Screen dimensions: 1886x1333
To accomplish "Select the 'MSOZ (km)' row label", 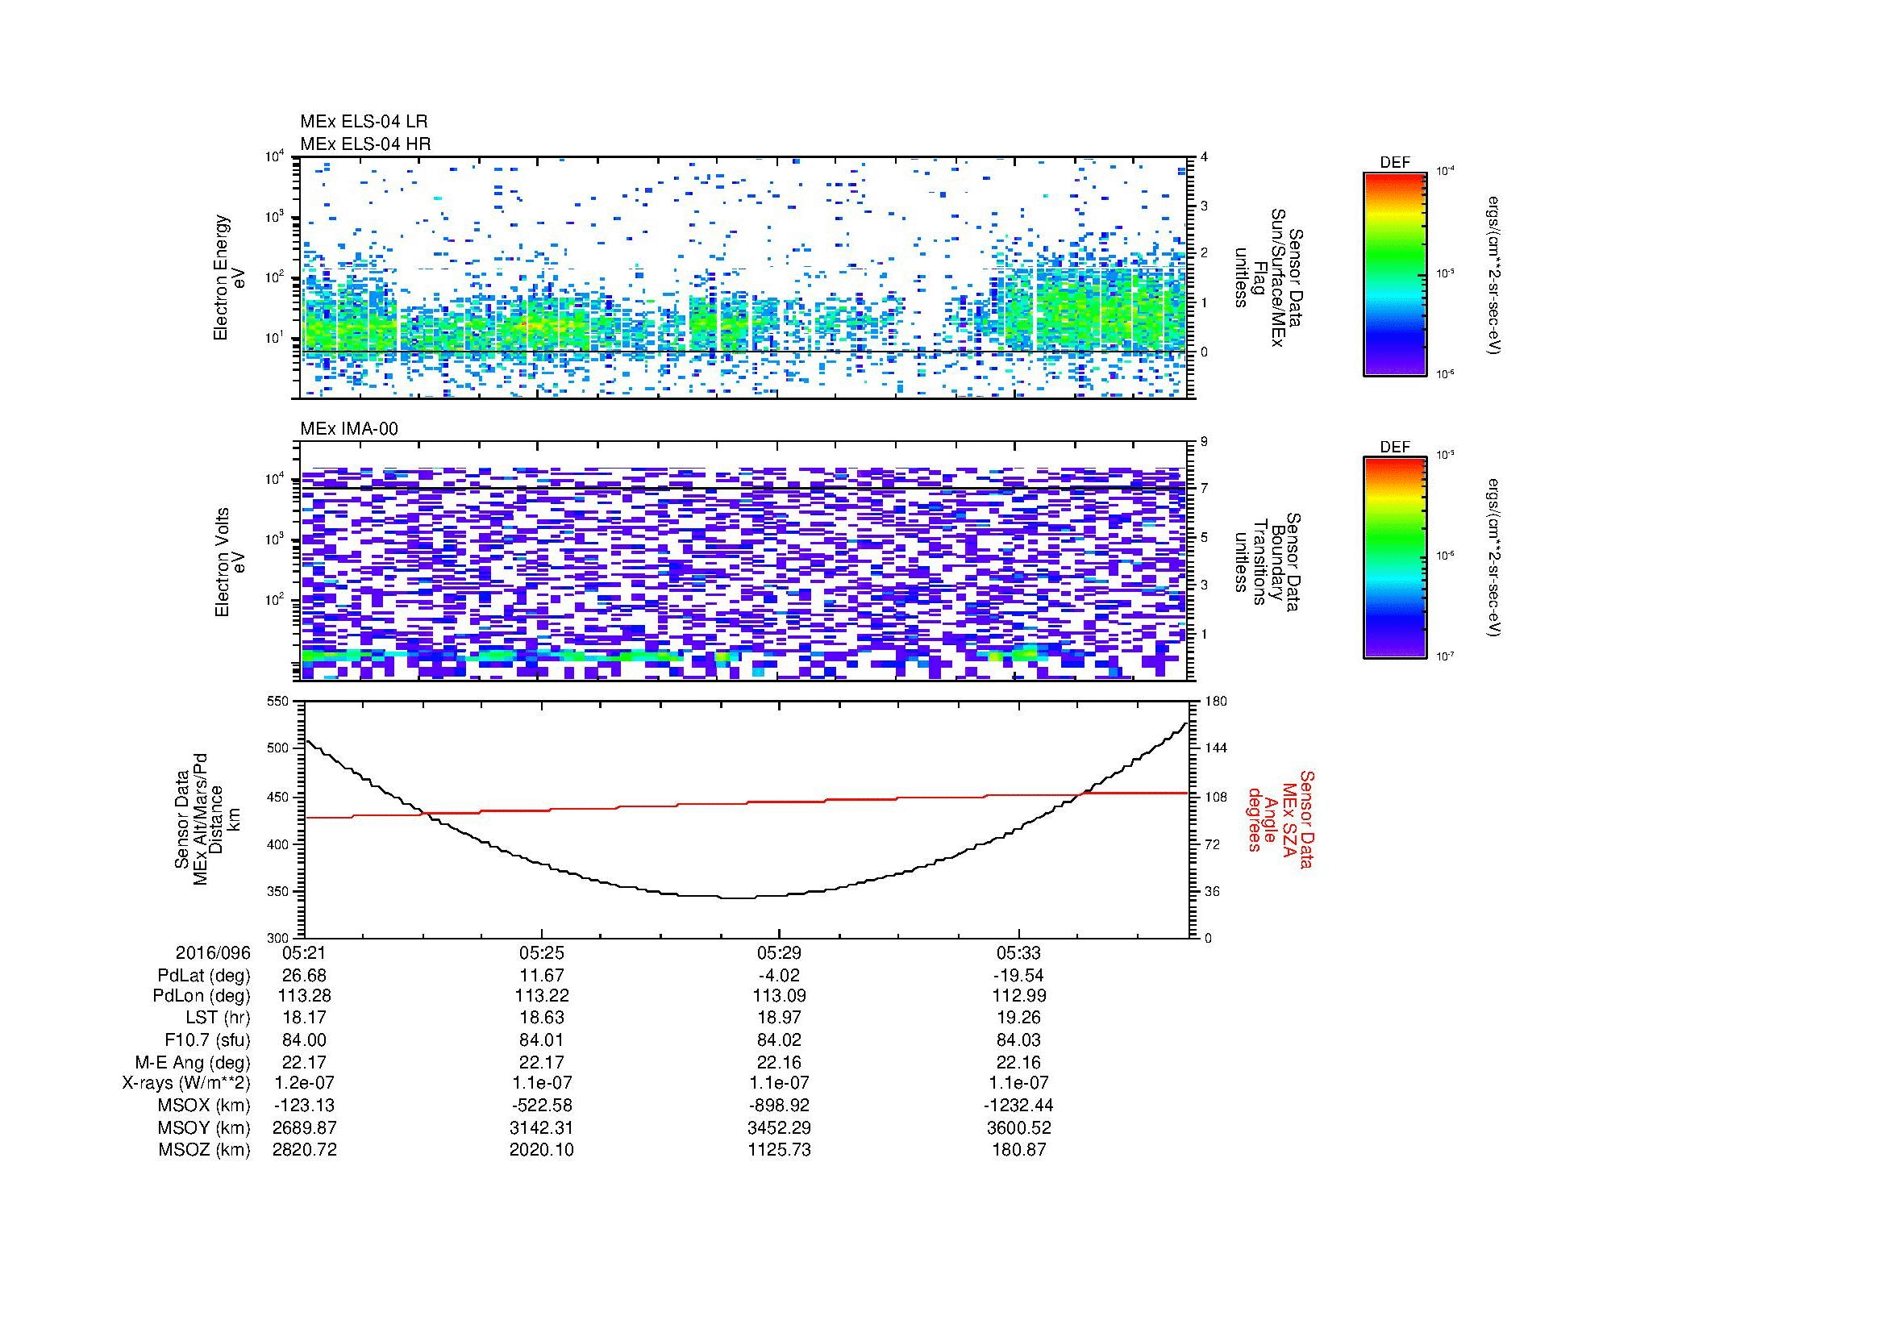I will (204, 1150).
